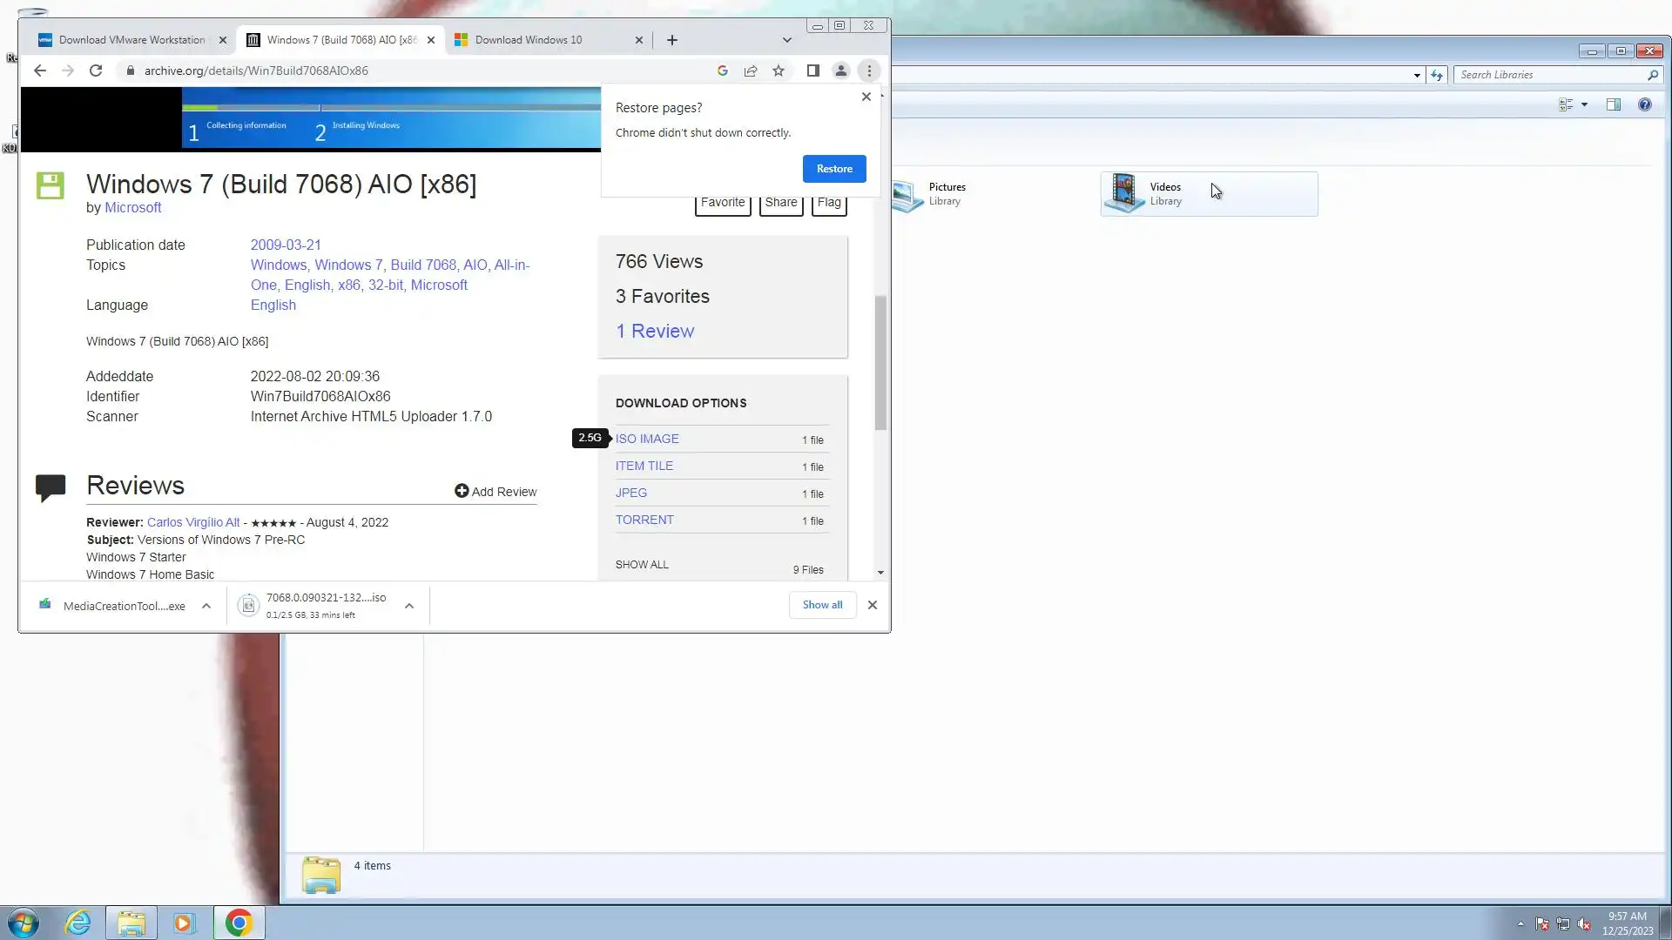Bookmark page with star icon

(x=779, y=70)
